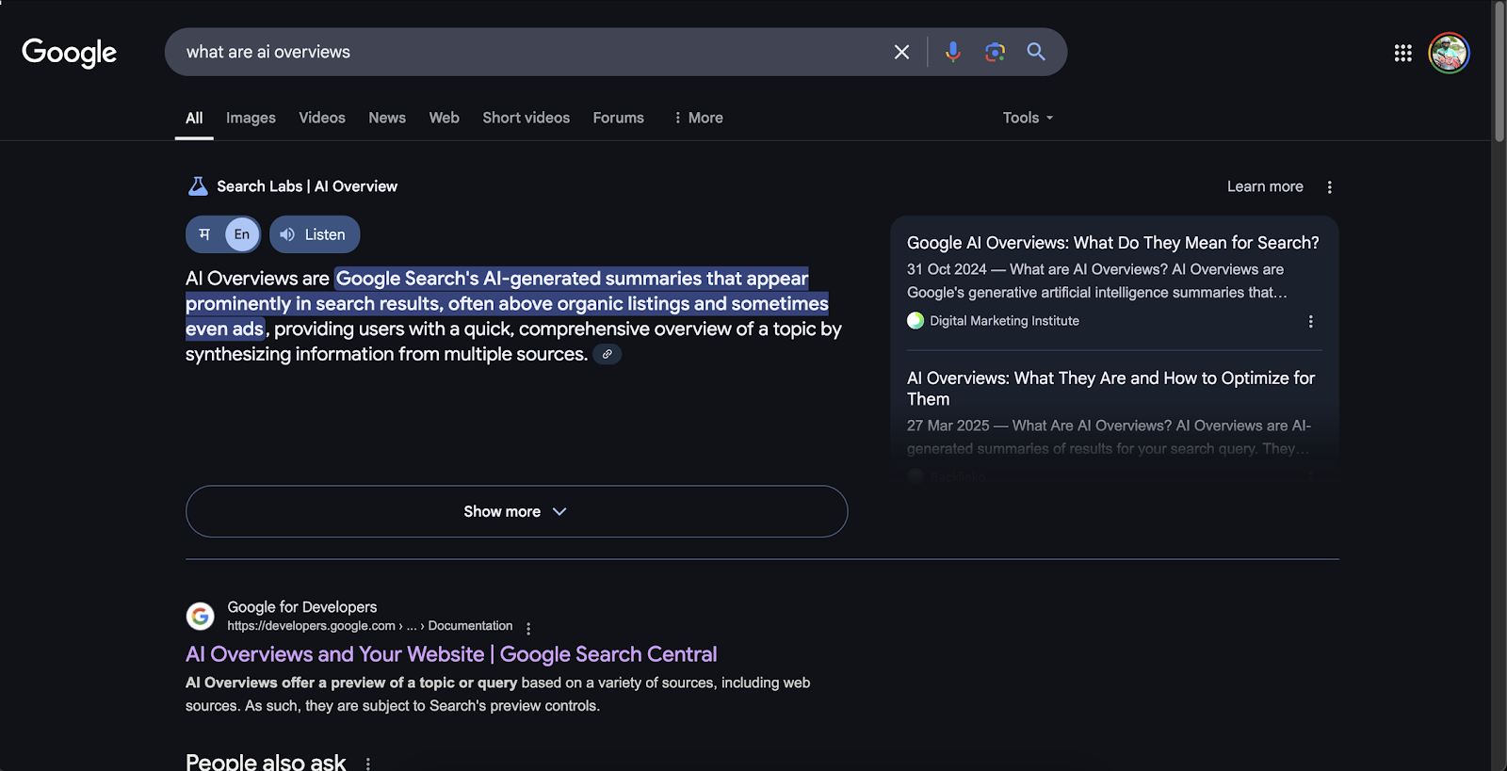Open three-dot menu for Google for Developers result
This screenshot has width=1507, height=771.
click(528, 628)
